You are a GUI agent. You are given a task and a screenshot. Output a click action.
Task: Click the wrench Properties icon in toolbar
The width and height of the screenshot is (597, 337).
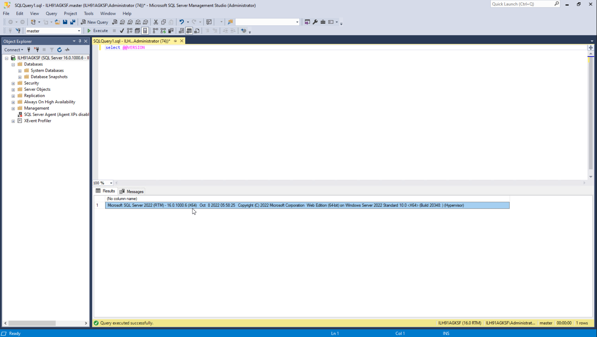[315, 22]
